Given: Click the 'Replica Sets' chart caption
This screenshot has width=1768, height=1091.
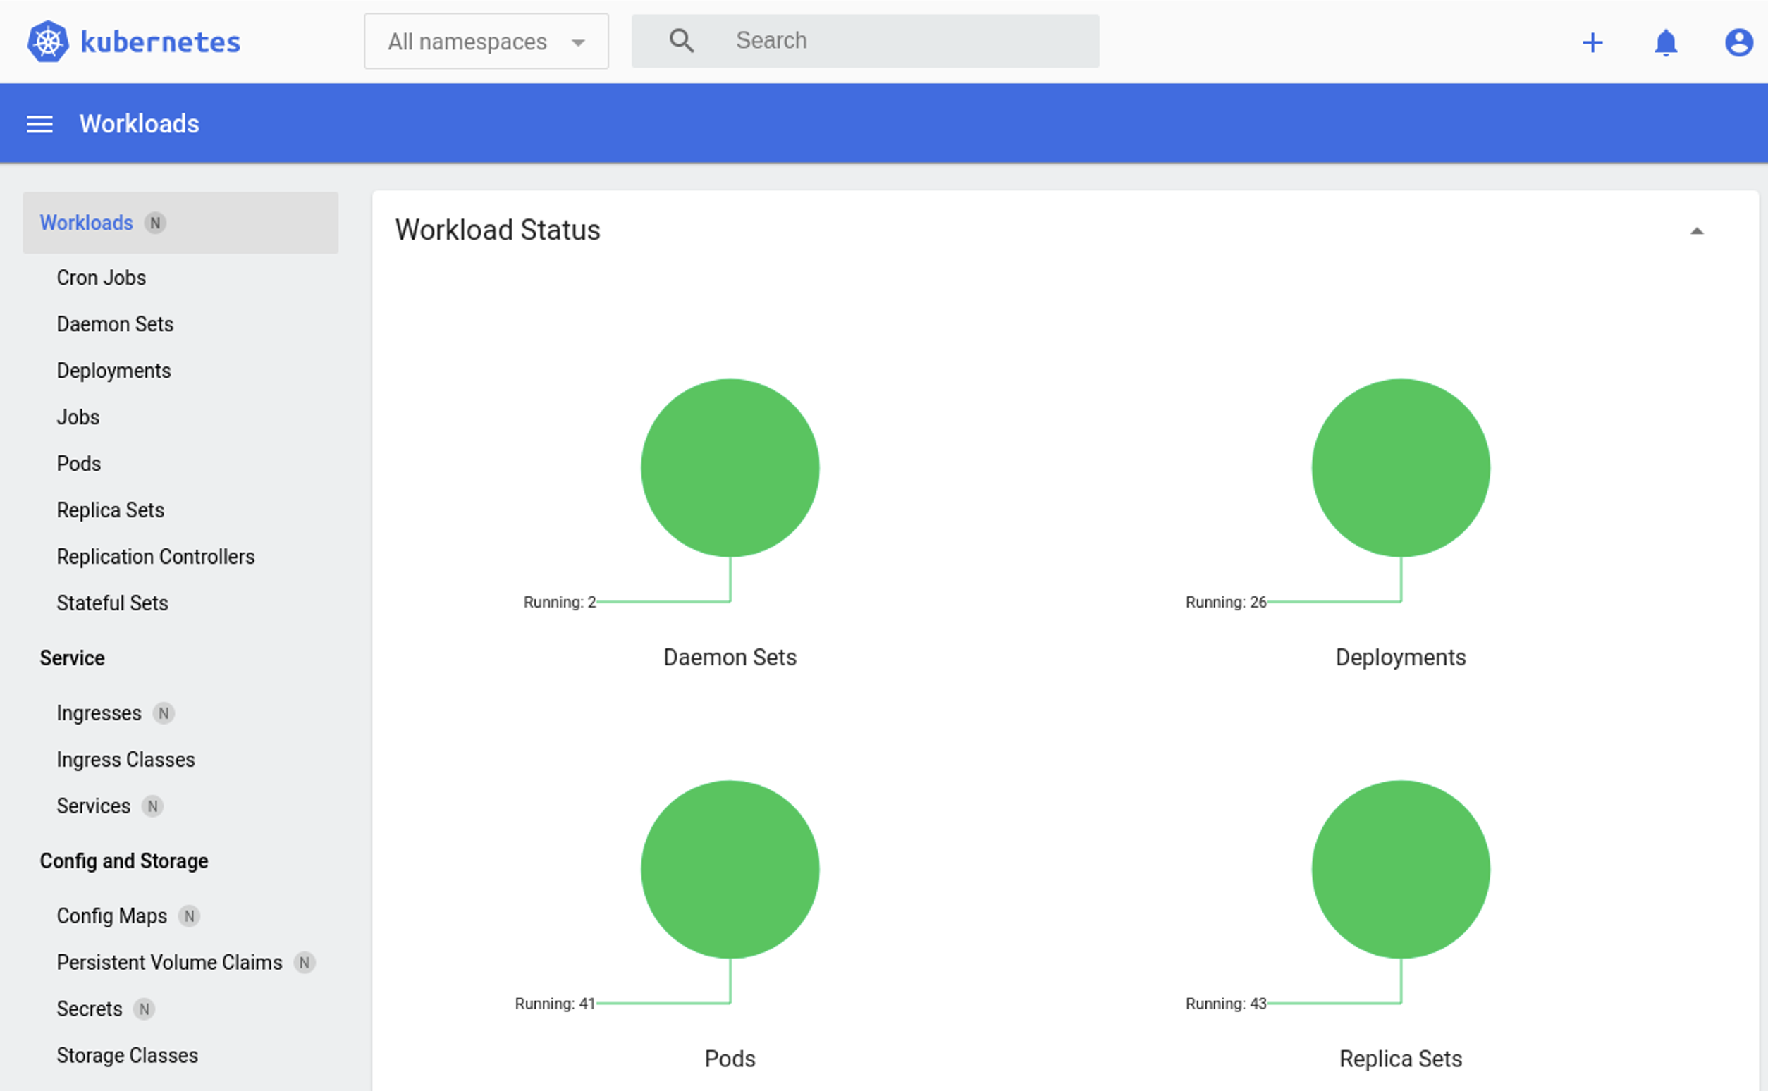Looking at the screenshot, I should (1401, 1059).
